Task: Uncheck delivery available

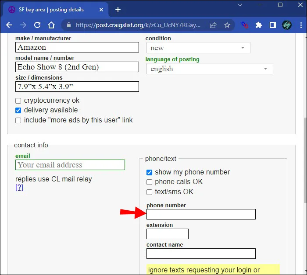Action: point(18,111)
